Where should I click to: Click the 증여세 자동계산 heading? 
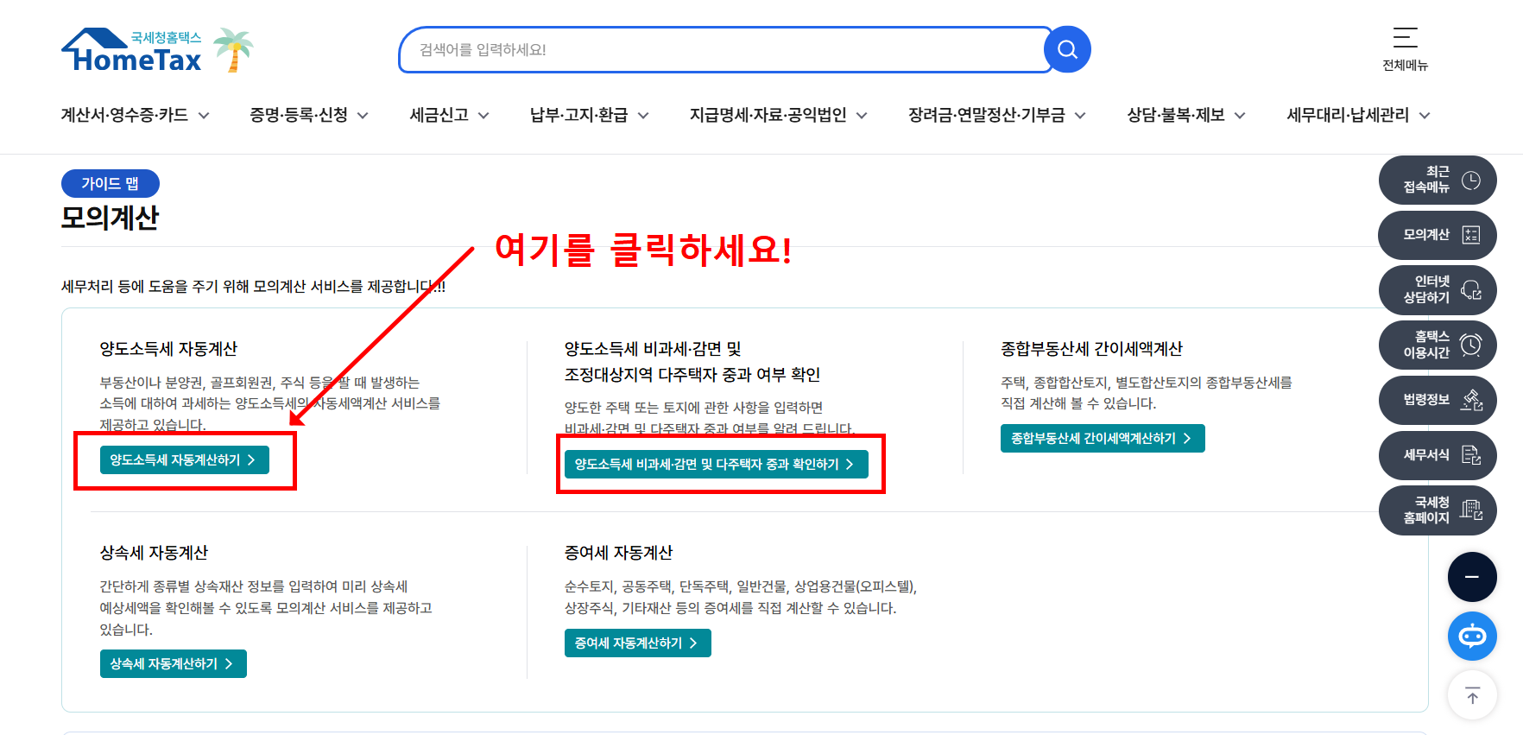coord(618,553)
